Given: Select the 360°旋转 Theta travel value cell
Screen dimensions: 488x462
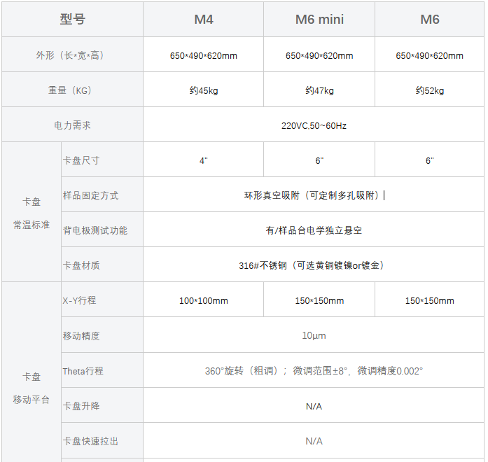Looking at the screenshot, I should coord(314,371).
